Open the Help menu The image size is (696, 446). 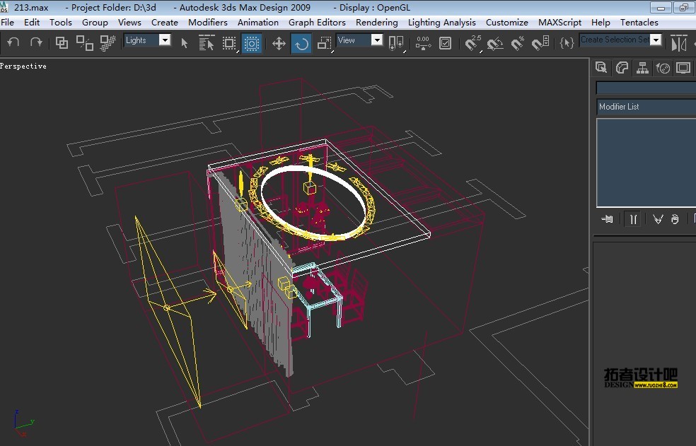[x=601, y=22]
